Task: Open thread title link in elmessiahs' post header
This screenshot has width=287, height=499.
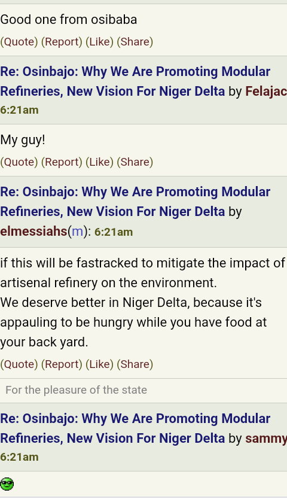Action: (x=135, y=202)
